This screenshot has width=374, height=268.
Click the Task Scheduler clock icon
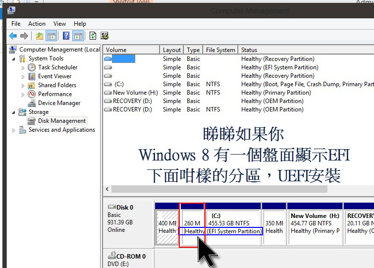32,67
